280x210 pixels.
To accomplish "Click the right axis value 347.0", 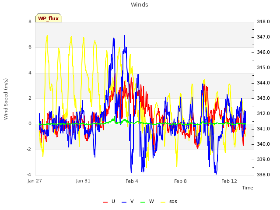I will point(263,37).
